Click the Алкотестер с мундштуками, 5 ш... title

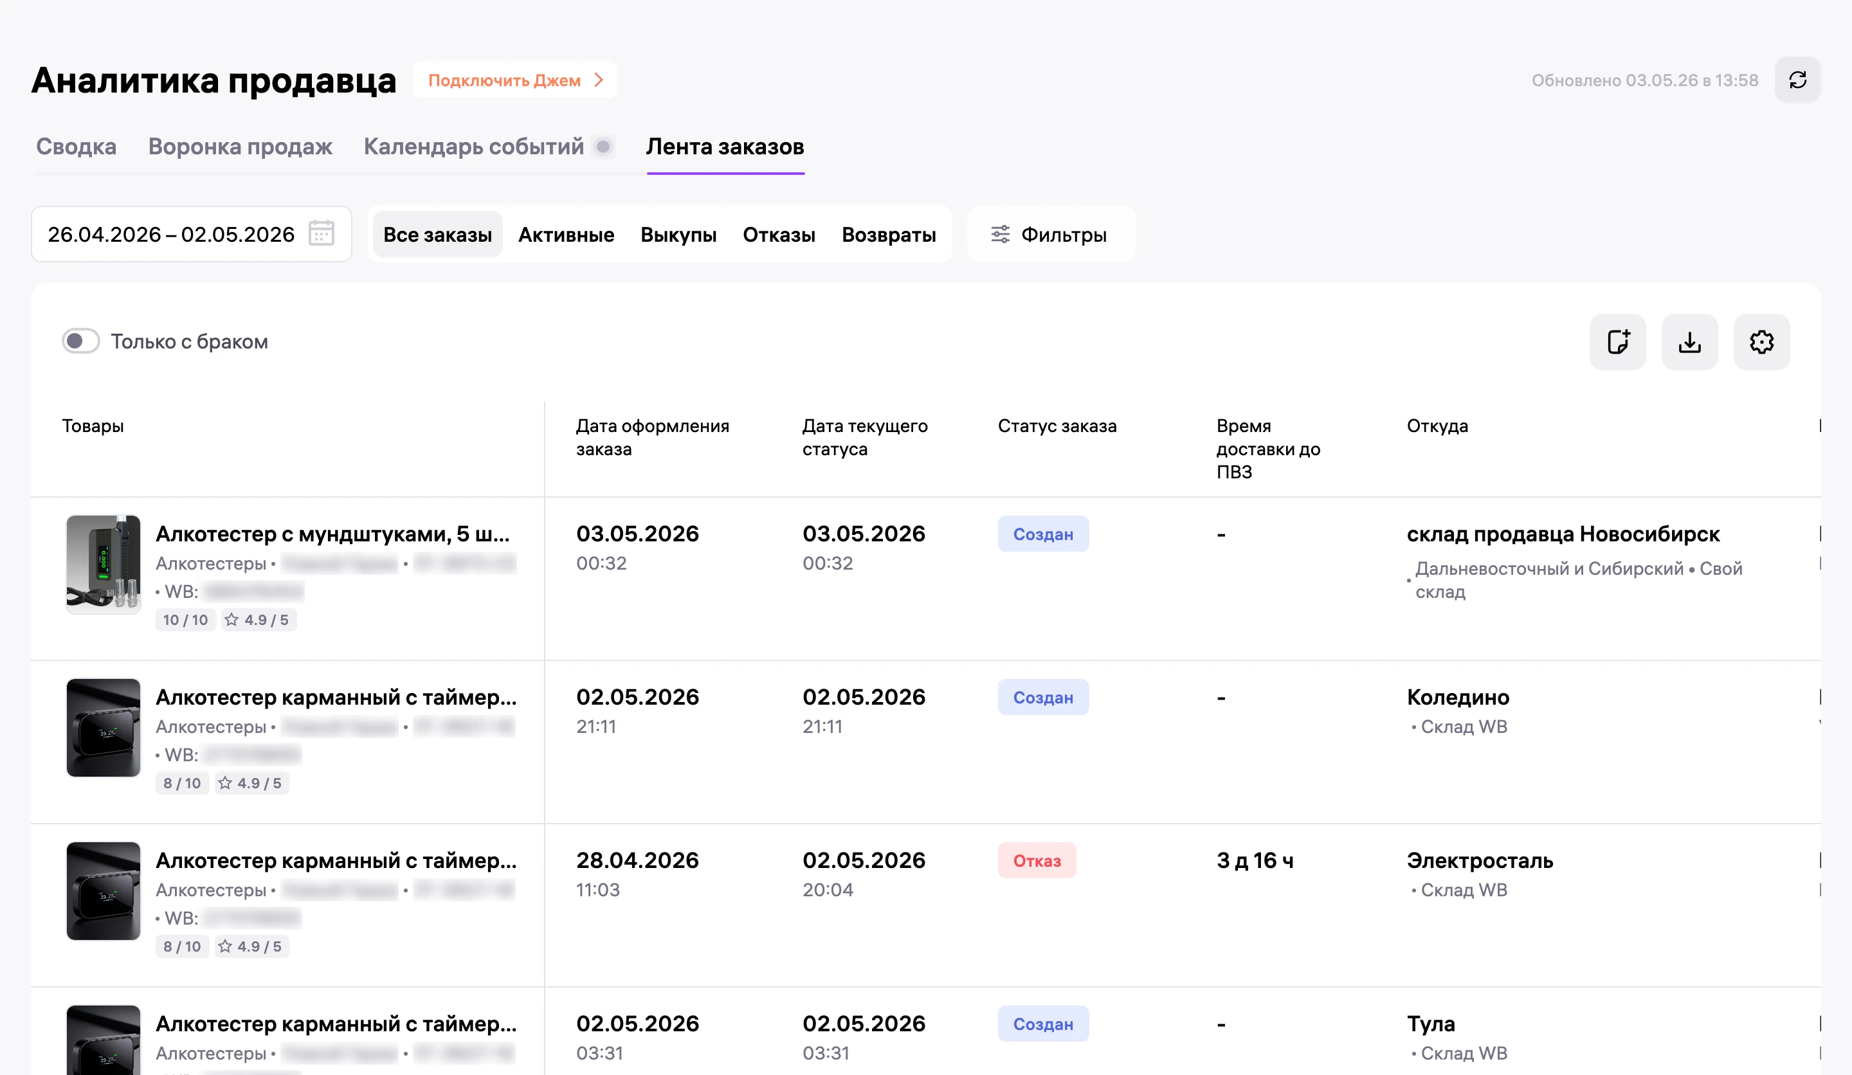click(x=333, y=534)
